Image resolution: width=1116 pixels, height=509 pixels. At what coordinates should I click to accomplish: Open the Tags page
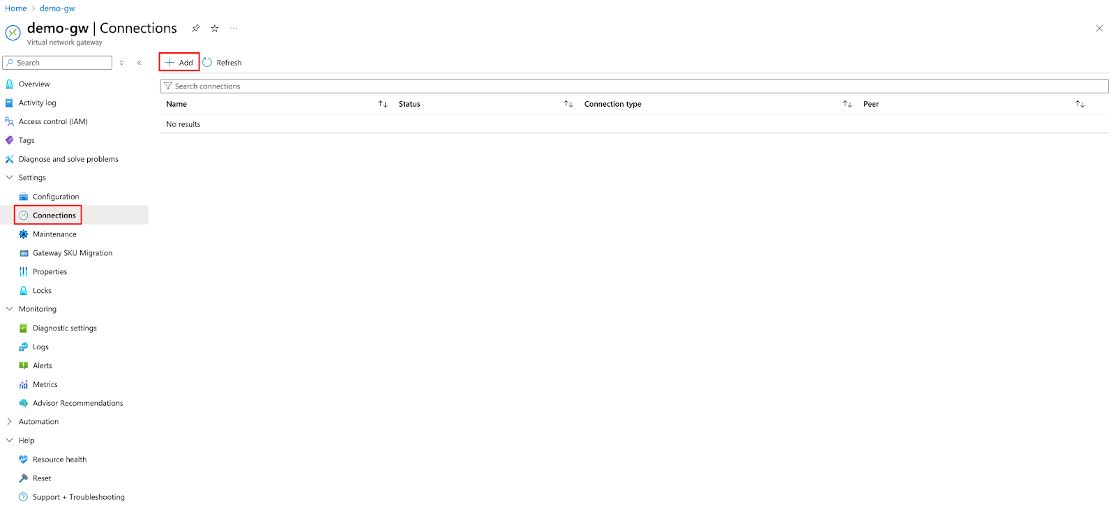pyautogui.click(x=27, y=140)
